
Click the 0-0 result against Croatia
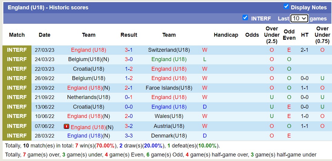pyautogui.click(x=129, y=107)
